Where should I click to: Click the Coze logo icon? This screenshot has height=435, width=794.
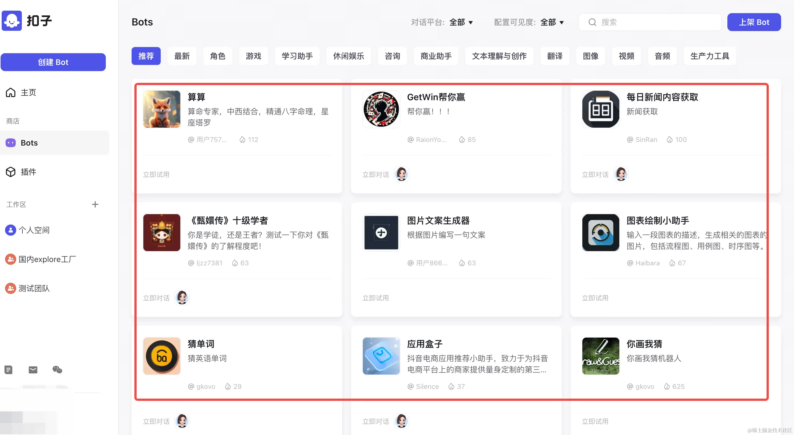12,21
